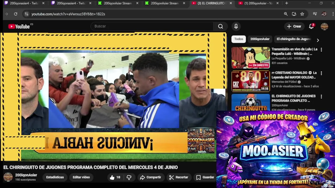The image size is (335, 188).
Task: Close the (3) EL CHIRINGUITO tab
Action: (x=231, y=3)
